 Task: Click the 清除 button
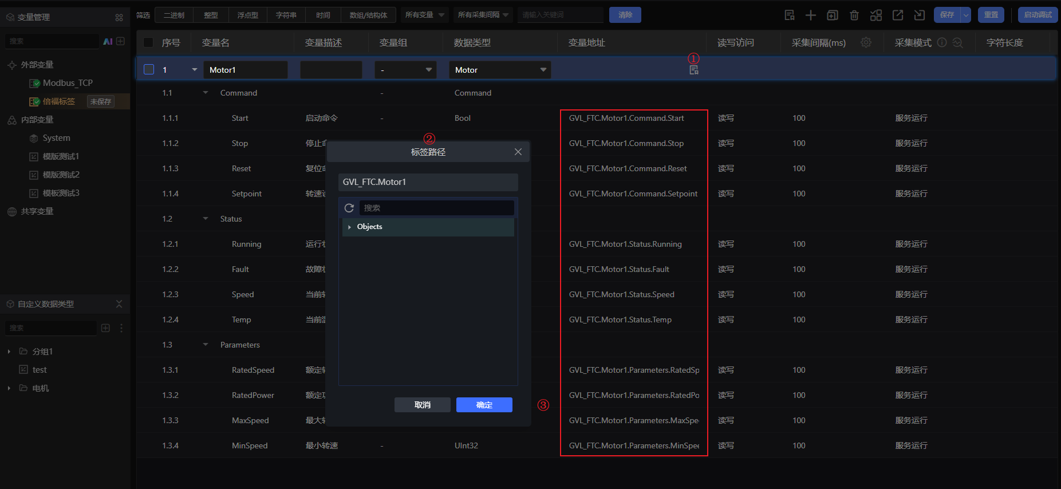tap(625, 15)
